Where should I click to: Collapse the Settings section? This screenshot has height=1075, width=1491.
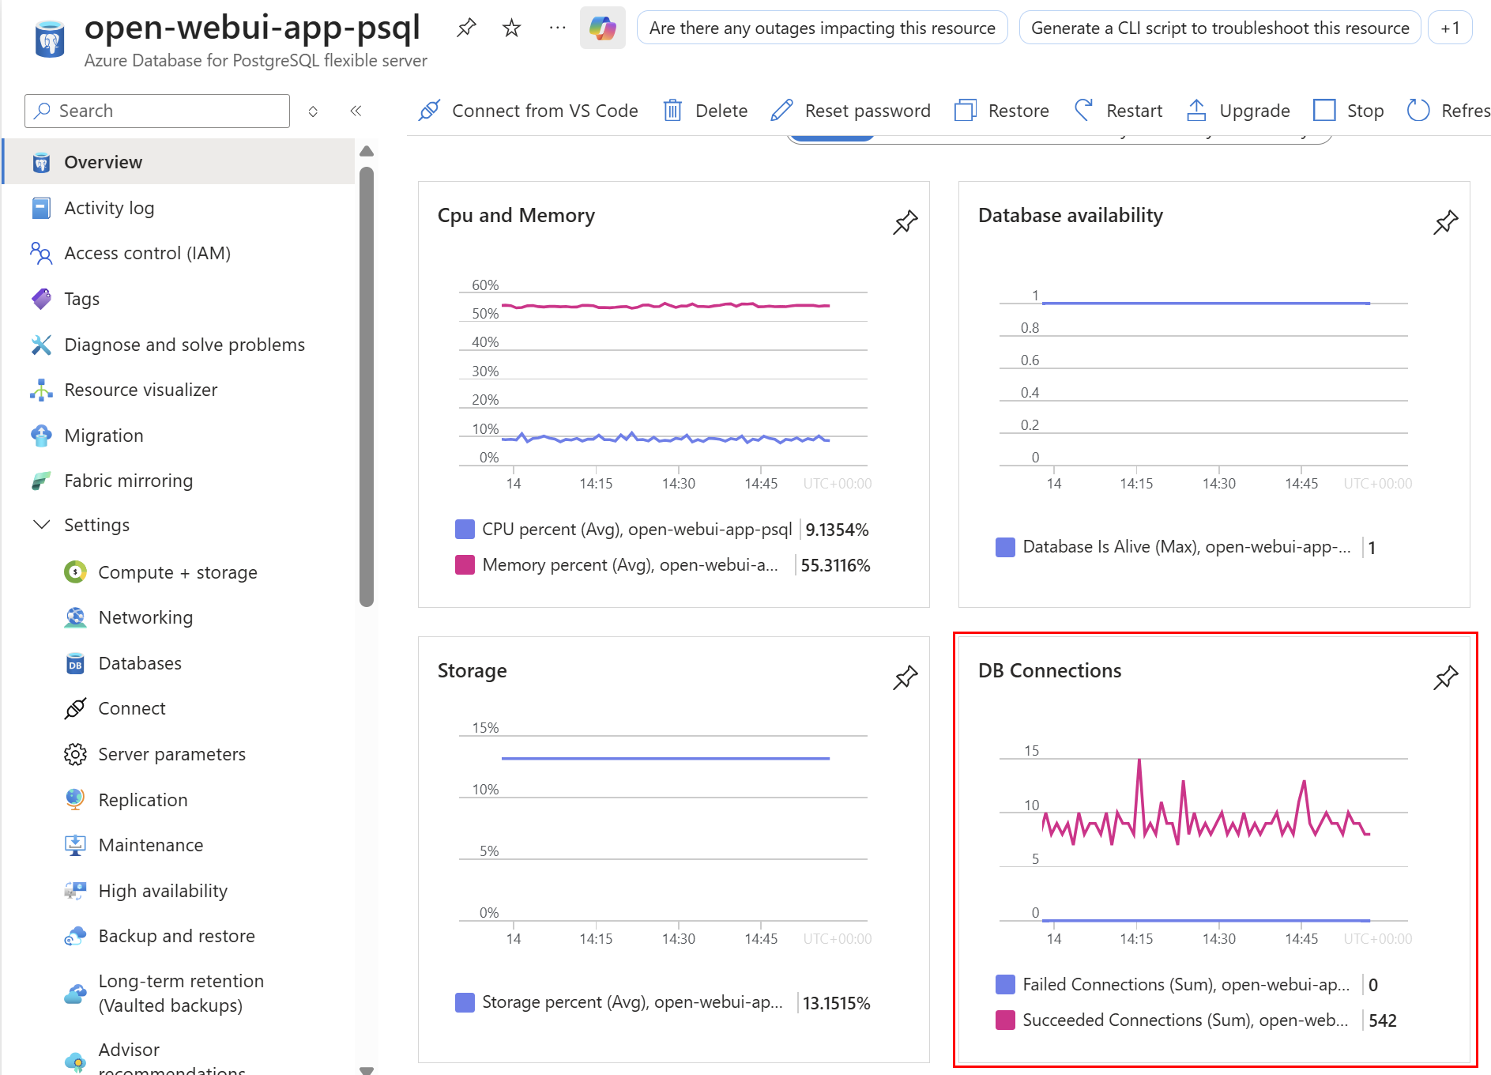(42, 525)
